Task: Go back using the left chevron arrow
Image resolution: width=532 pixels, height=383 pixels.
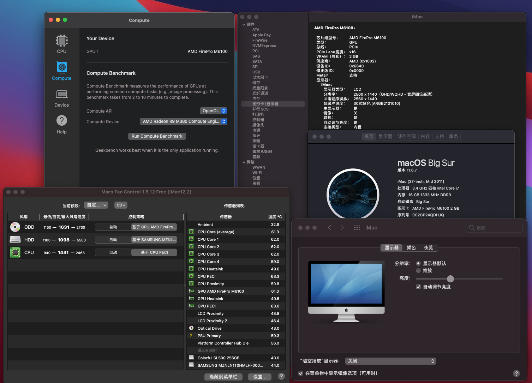Action: pyautogui.click(x=329, y=228)
